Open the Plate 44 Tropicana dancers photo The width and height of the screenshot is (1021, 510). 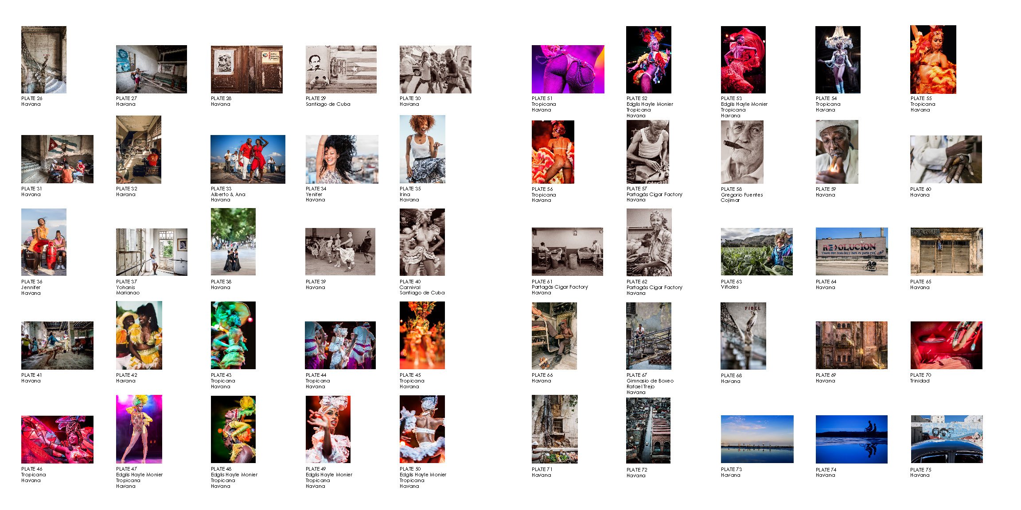coord(340,345)
